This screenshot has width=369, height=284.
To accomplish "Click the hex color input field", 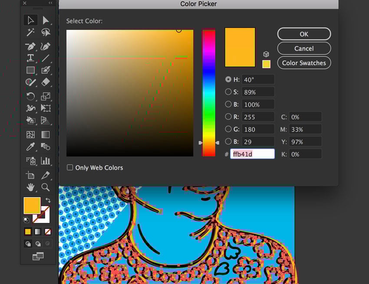I will (x=252, y=154).
